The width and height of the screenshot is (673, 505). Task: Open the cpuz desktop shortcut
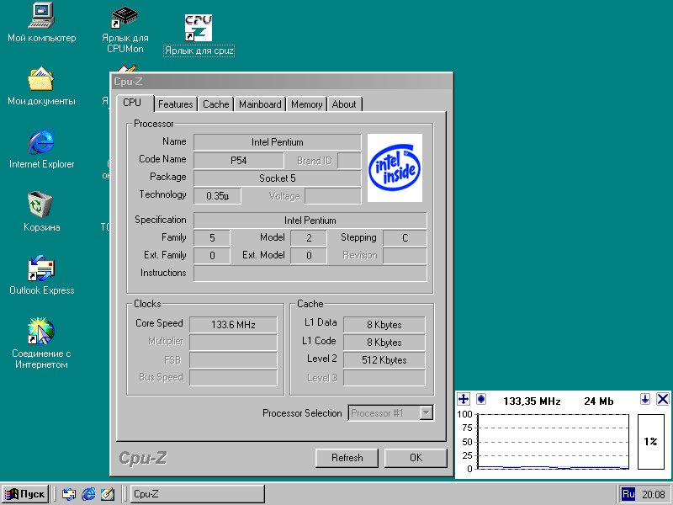point(199,28)
